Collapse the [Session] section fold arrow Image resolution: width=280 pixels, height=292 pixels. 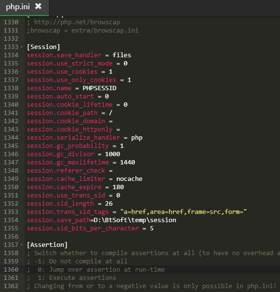tap(22, 47)
